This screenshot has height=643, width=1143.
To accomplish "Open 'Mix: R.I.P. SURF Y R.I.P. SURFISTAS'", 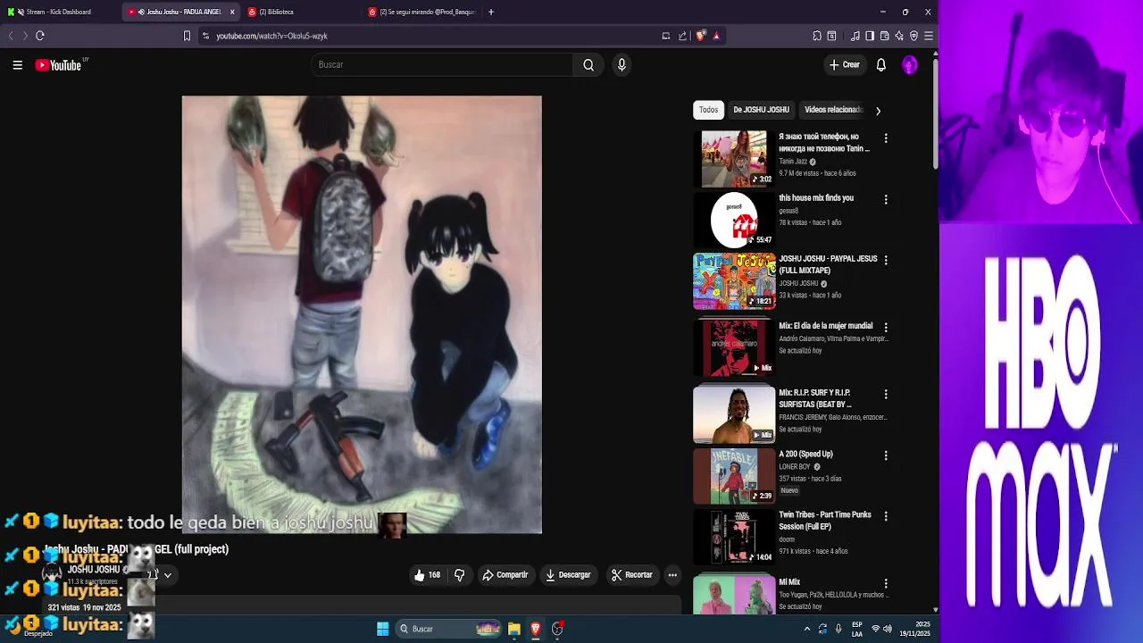I will pyautogui.click(x=815, y=398).
